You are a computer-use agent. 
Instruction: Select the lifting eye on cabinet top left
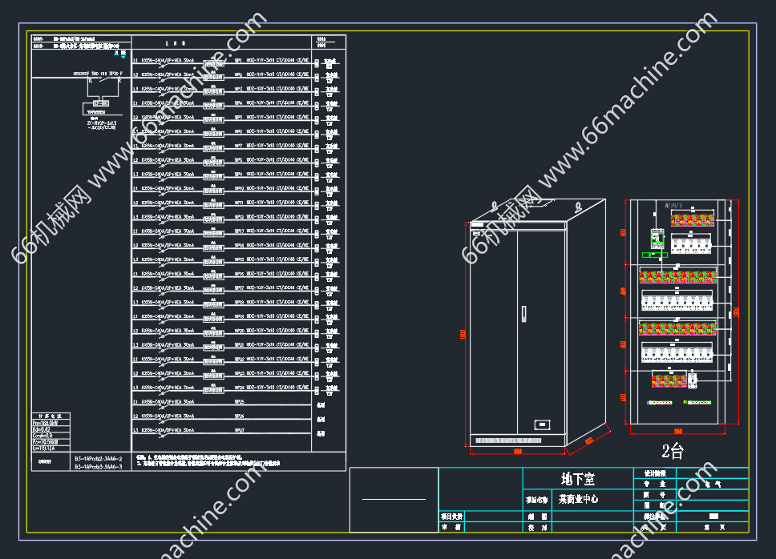coord(495,205)
